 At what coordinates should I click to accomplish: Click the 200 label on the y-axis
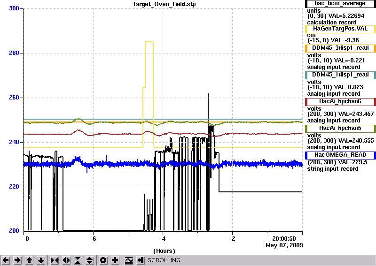(14, 231)
